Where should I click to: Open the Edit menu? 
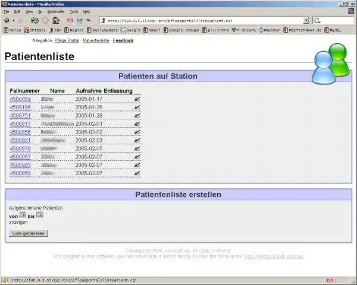coord(17,12)
